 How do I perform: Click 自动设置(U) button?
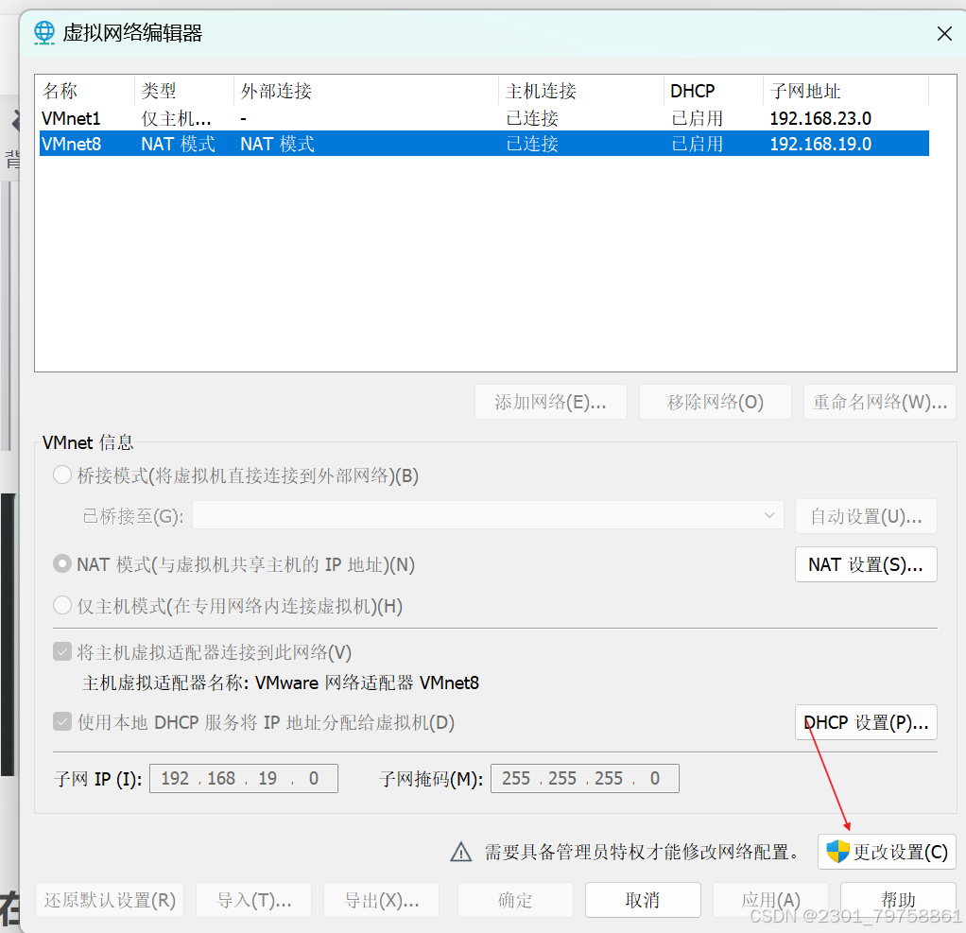point(866,516)
